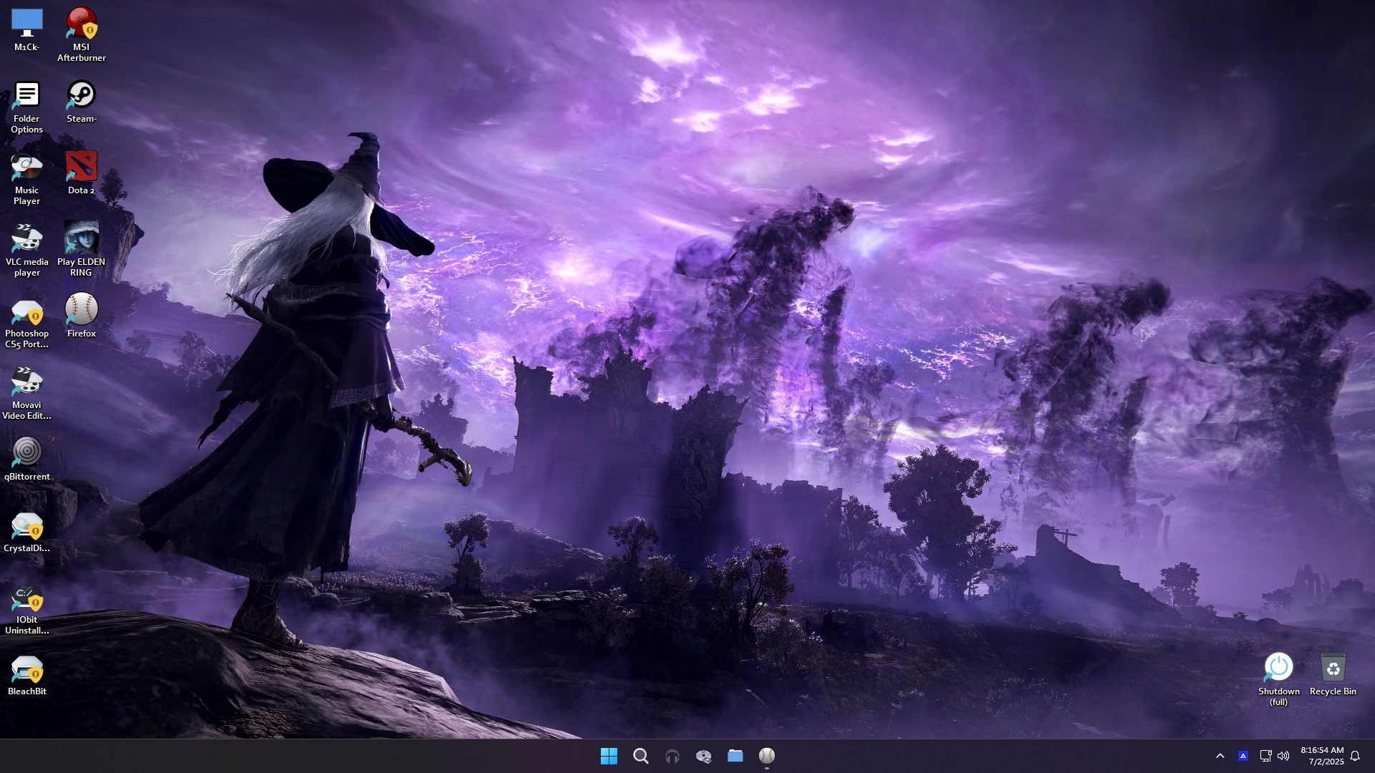Image resolution: width=1375 pixels, height=773 pixels.
Task: Open the Music Player shortcut
Action: pos(26,178)
